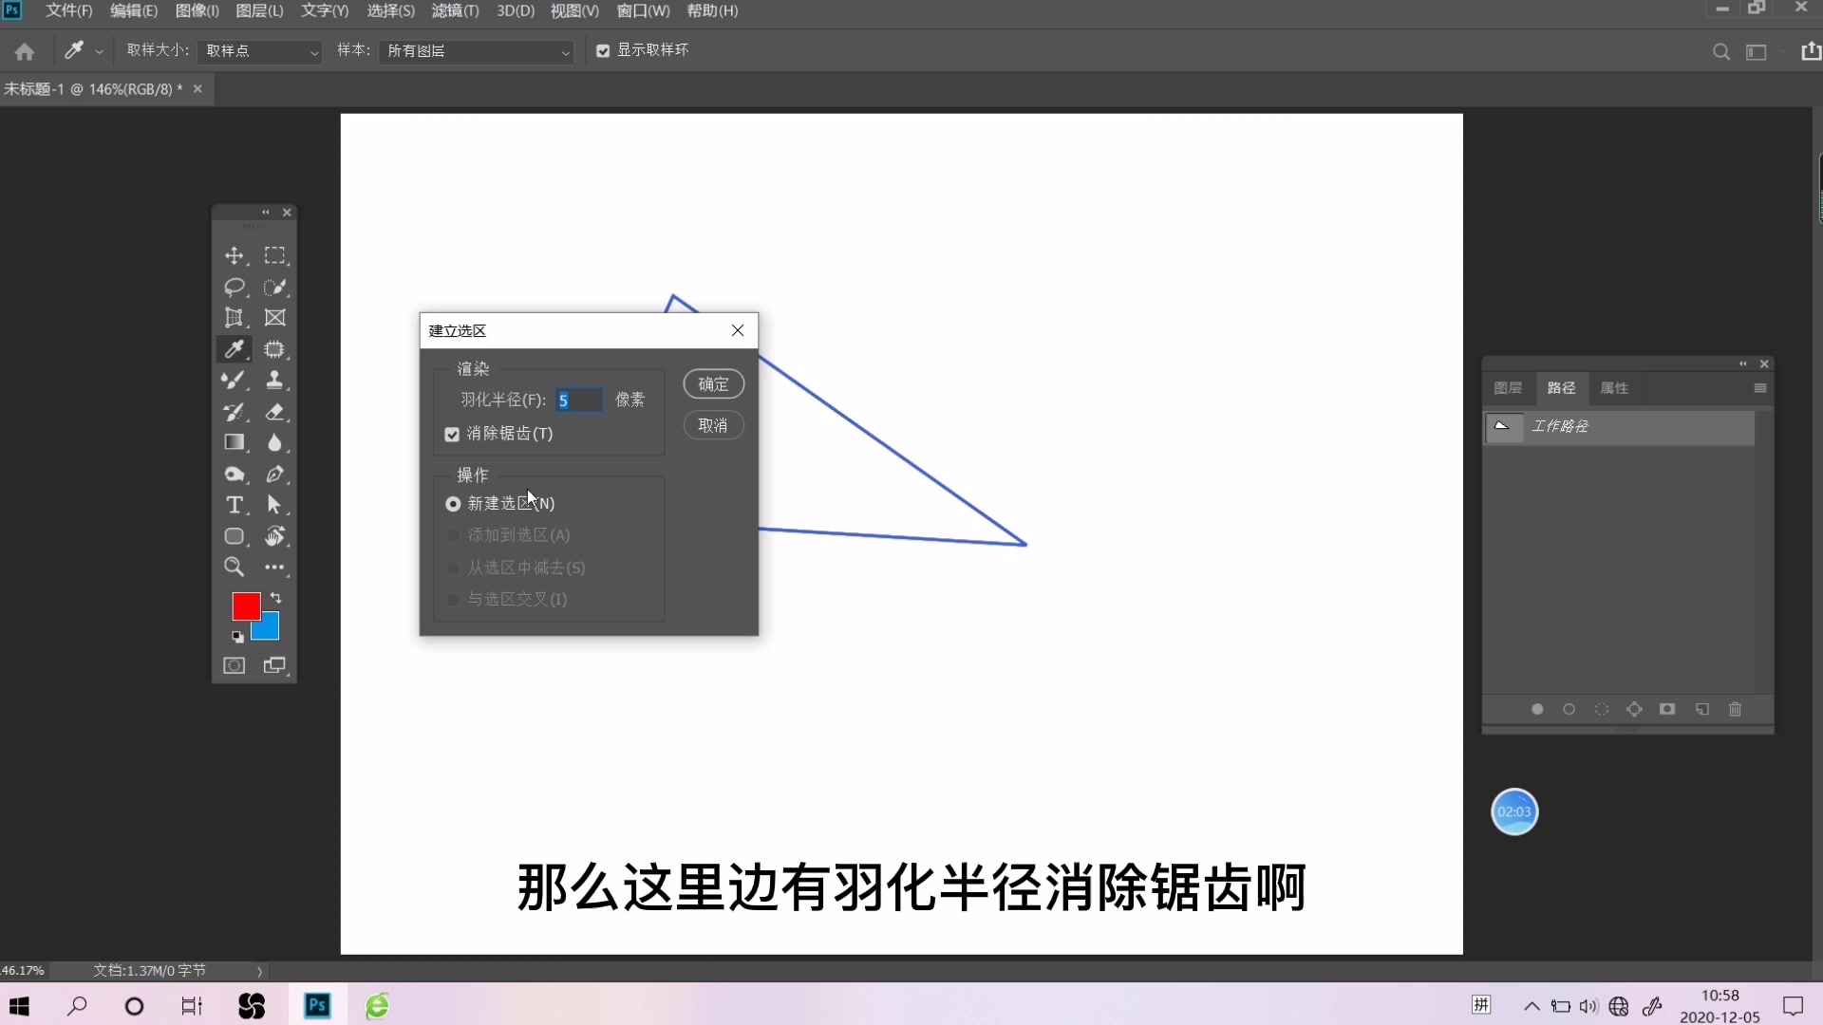Create new path icon
This screenshot has width=1823, height=1025.
pyautogui.click(x=1702, y=709)
